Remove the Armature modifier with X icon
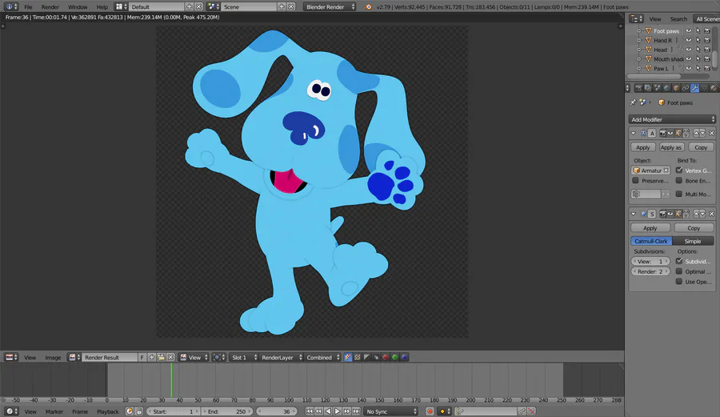Image resolution: width=720 pixels, height=417 pixels. point(711,133)
